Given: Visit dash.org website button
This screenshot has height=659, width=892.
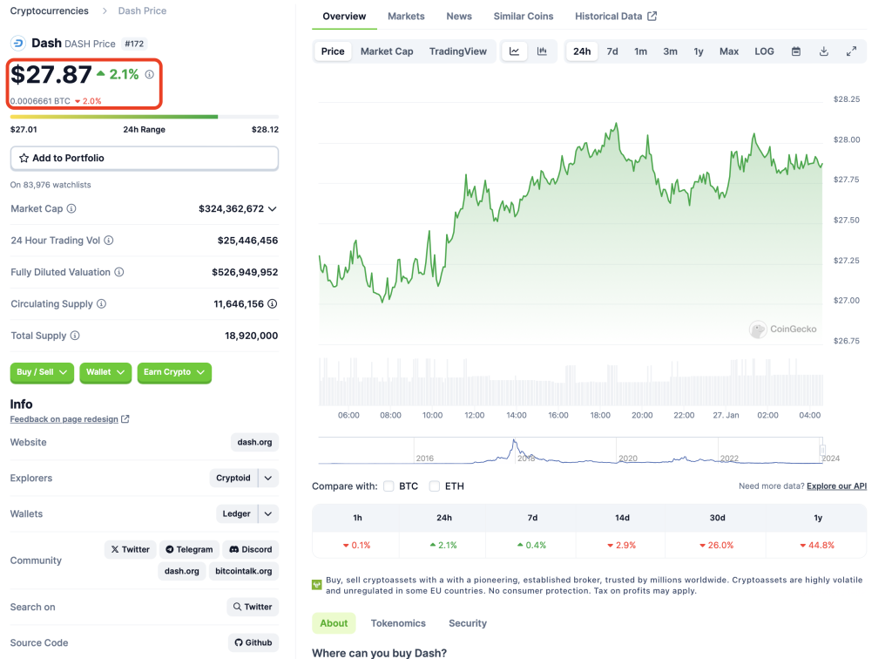Looking at the screenshot, I should pyautogui.click(x=255, y=442).
